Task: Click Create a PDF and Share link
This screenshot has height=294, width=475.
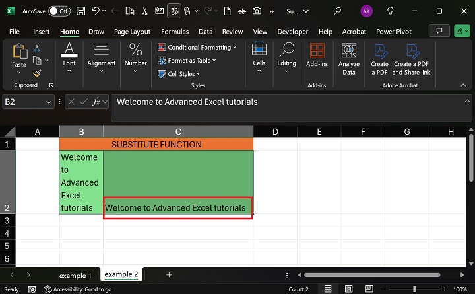Action: (x=412, y=58)
